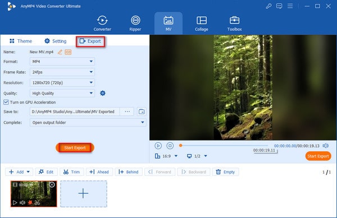
Task: Select the MV module tab
Action: tap(168, 24)
